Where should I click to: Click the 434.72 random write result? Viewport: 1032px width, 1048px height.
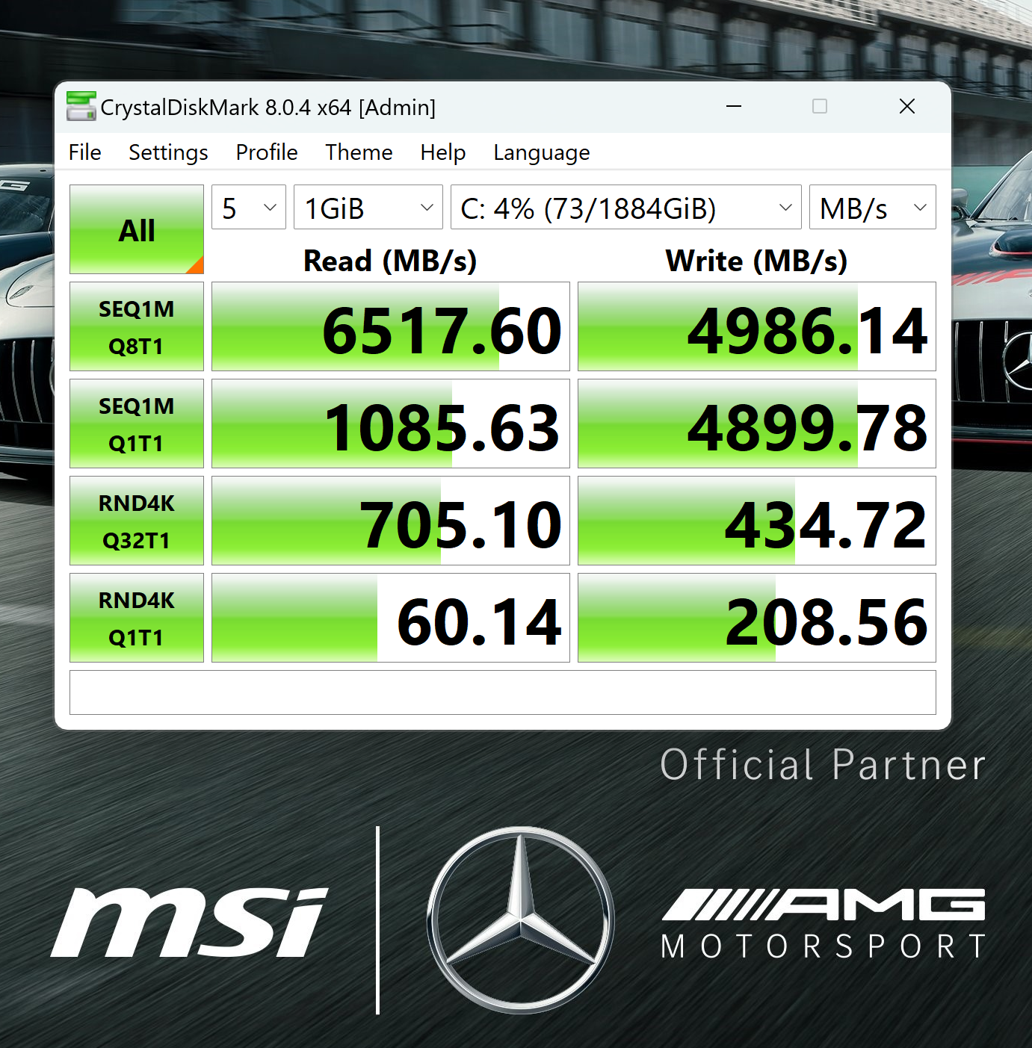pos(757,521)
